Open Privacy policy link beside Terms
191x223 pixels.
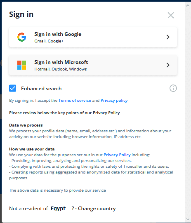pyautogui.click(x=114, y=101)
